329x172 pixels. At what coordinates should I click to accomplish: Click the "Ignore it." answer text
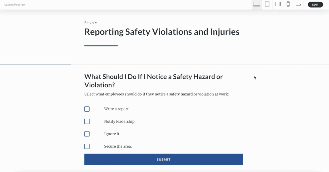click(112, 134)
